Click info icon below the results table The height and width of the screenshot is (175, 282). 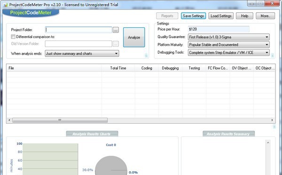274,127
